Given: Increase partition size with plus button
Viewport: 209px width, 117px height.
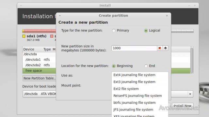Looking at the screenshot, I should (x=166, y=48).
